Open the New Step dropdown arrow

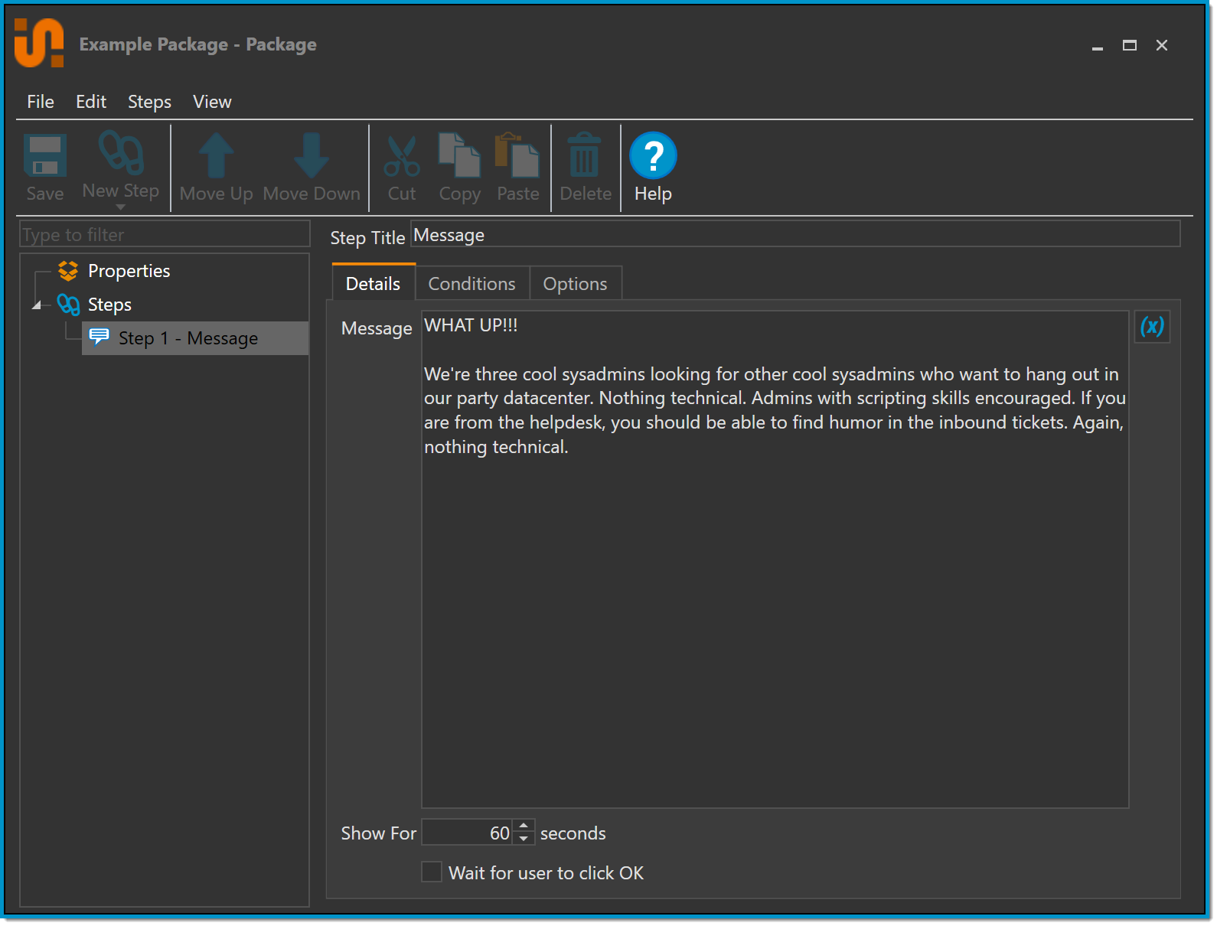coord(120,207)
